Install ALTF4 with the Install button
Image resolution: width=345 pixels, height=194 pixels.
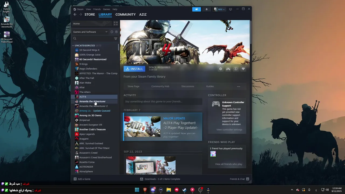[x=134, y=69]
